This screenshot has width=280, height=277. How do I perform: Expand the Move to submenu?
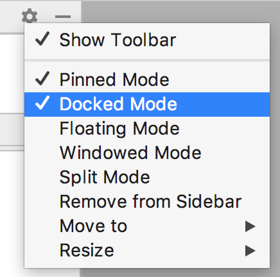147,226
